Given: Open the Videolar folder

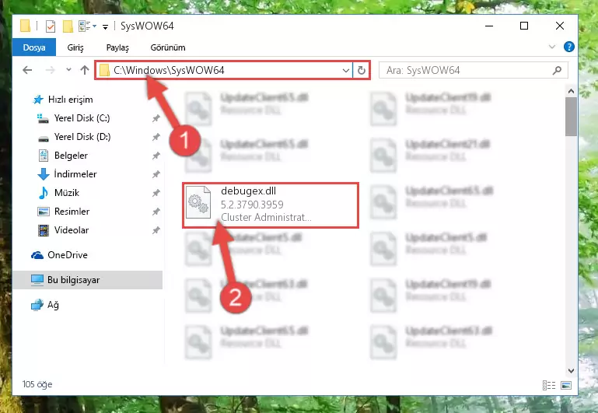Looking at the screenshot, I should point(72,230).
